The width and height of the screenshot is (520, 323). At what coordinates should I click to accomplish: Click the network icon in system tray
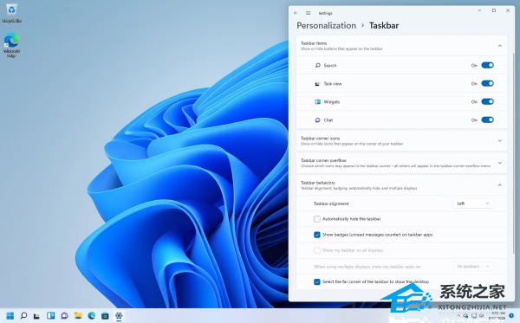pos(474,316)
